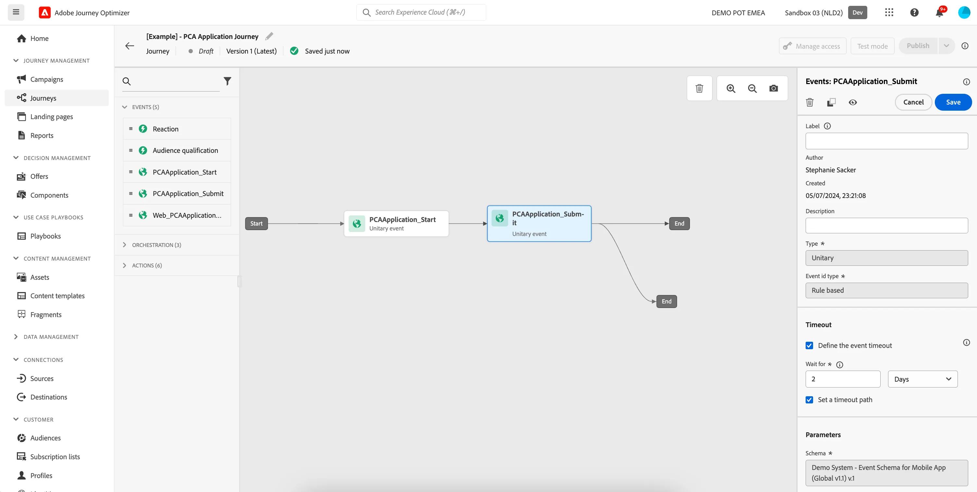Screen dimensions: 977x492
Task: Click the Manage access button
Action: click(x=812, y=46)
